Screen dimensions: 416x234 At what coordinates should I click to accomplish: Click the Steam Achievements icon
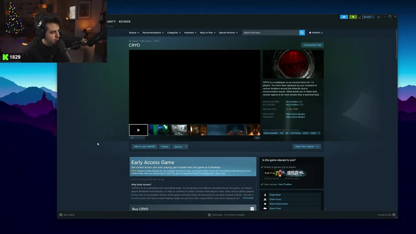265,204
